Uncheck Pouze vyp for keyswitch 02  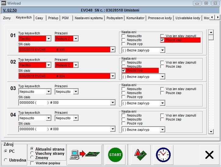point(124,71)
